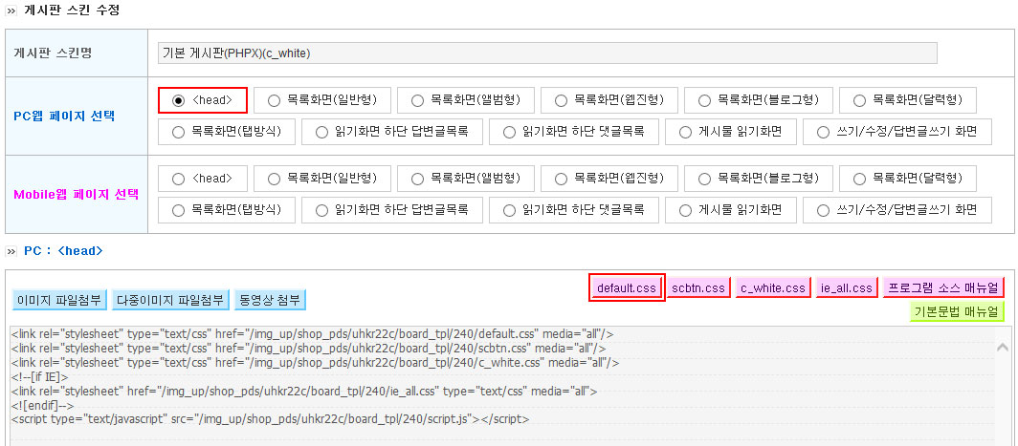
Task: Open the scbtn.css file button
Action: tap(697, 287)
